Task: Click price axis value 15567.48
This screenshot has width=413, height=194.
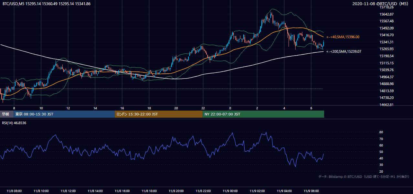Action: point(387,21)
